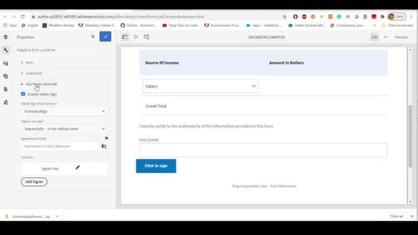
Task: Select the Amount in Dollars header
Action: point(286,63)
